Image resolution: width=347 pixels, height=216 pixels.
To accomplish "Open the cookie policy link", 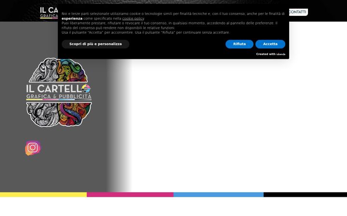I will (x=133, y=19).
